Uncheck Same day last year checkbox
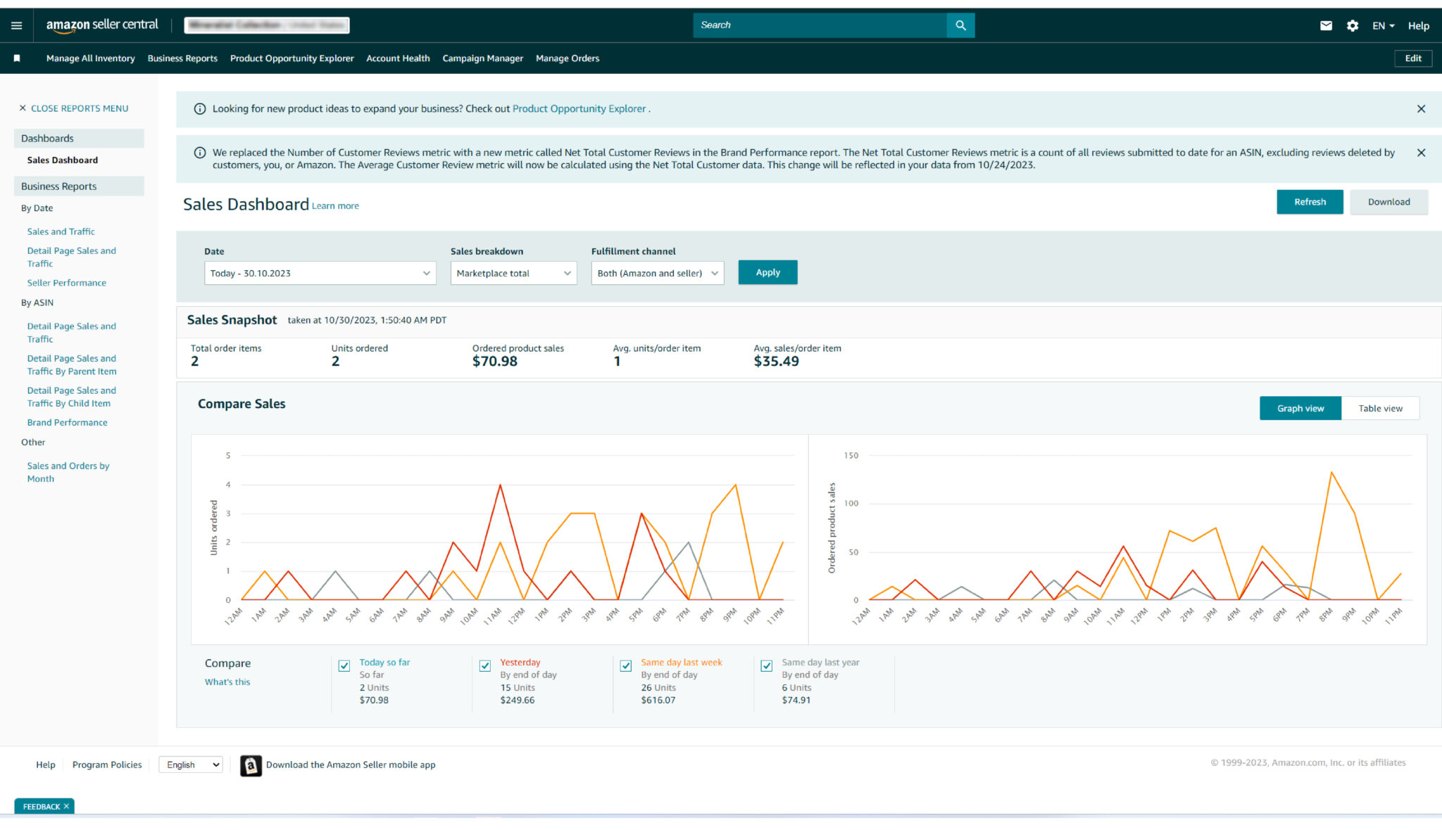The height and width of the screenshot is (830, 1442). coord(767,665)
